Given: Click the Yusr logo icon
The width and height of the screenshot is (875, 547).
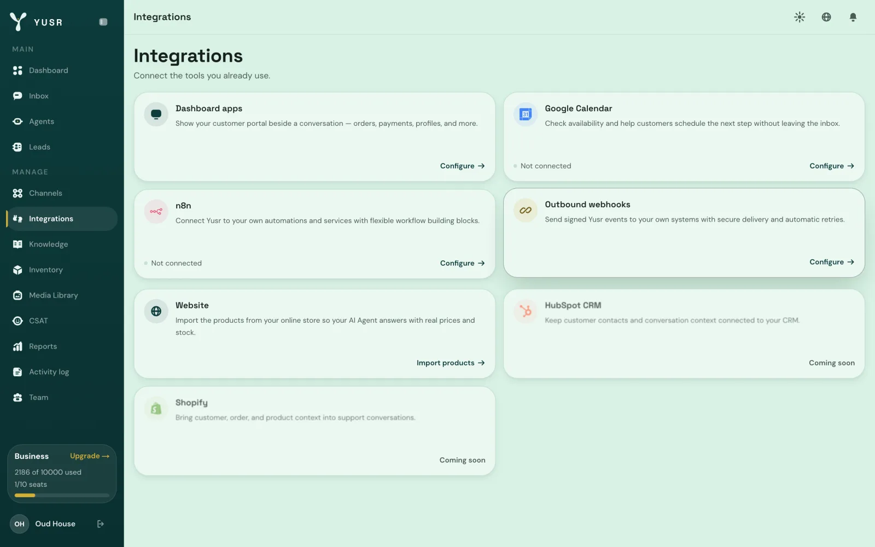Looking at the screenshot, I should tap(18, 21).
